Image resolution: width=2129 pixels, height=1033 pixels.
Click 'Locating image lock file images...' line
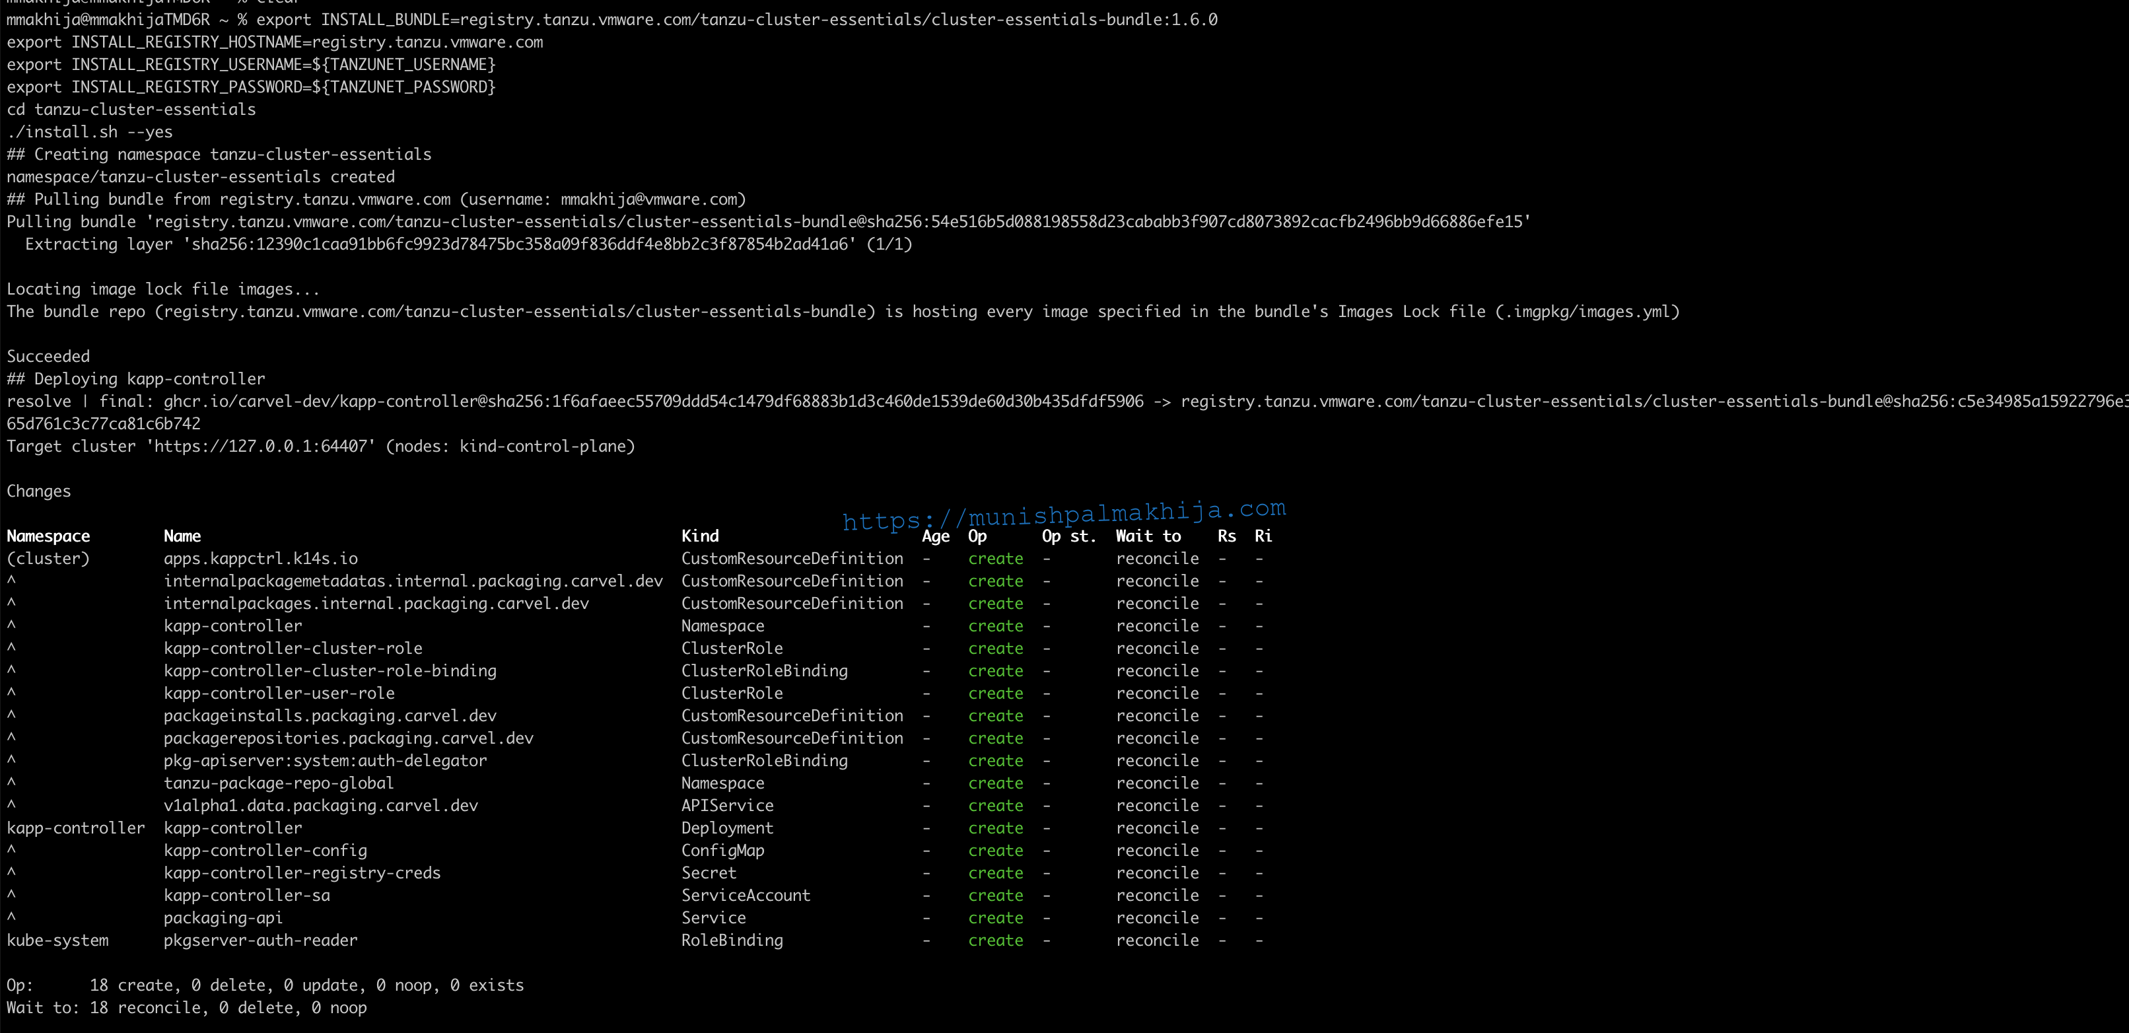pos(163,289)
